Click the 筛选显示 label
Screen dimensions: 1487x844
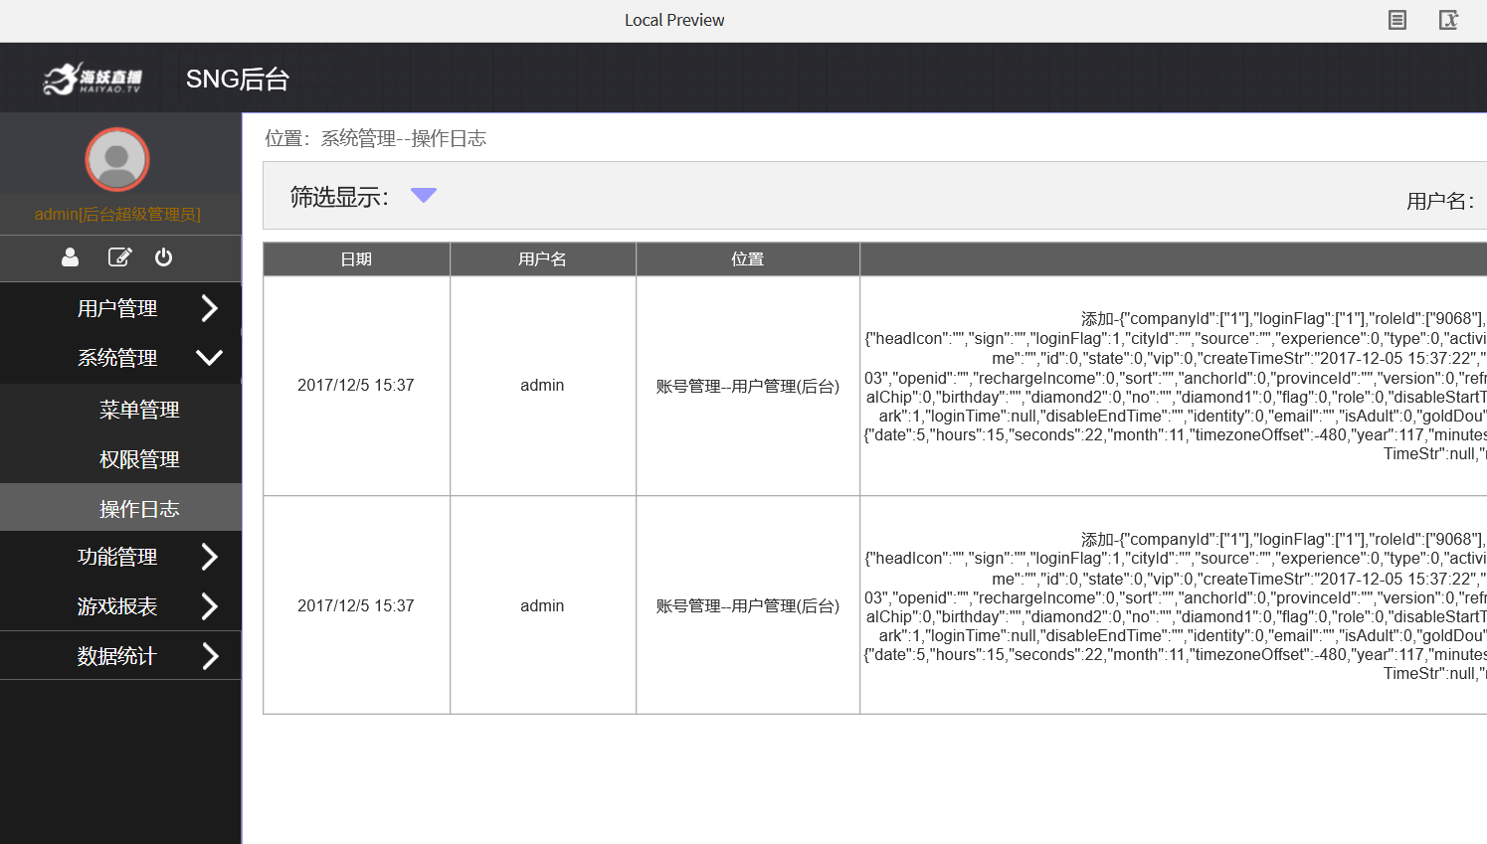339,197
